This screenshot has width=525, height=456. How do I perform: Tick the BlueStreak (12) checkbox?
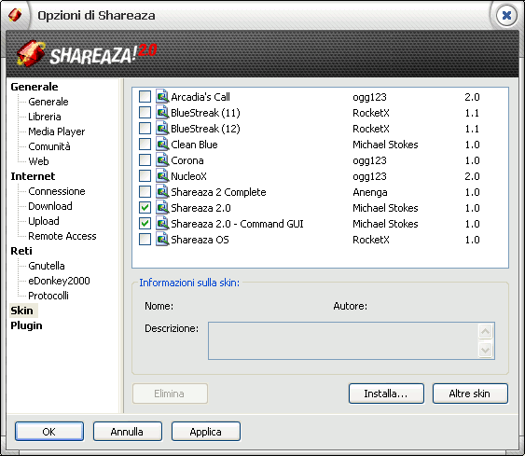[145, 129]
